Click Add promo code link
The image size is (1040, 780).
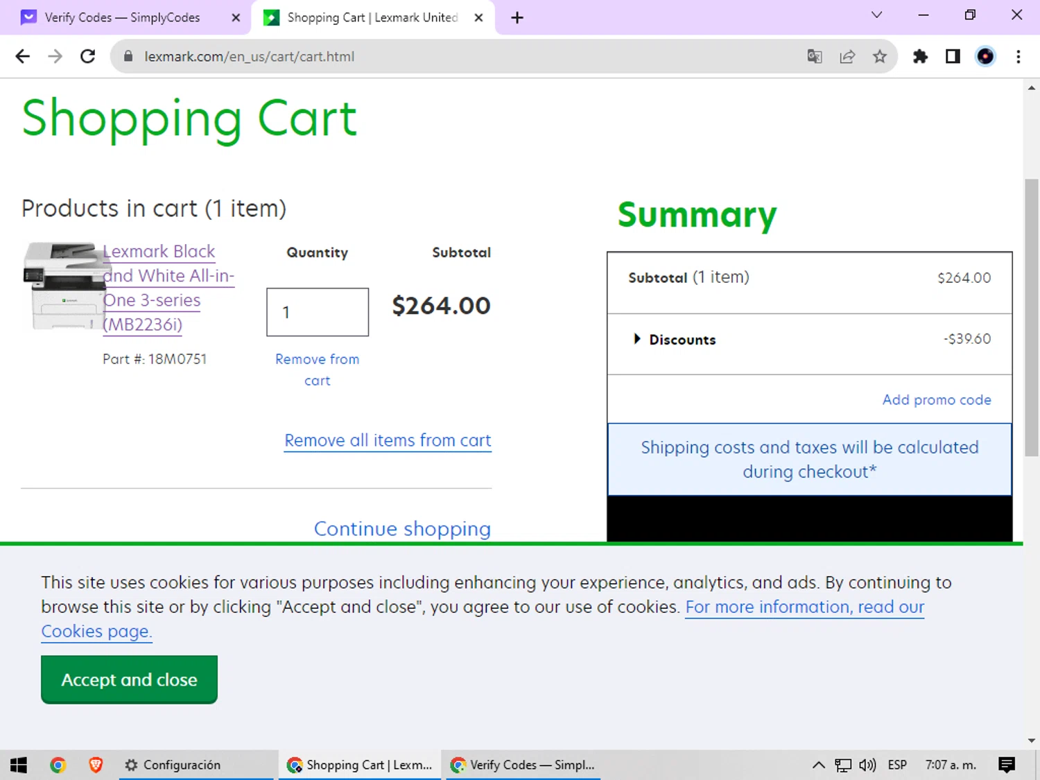pyautogui.click(x=937, y=399)
